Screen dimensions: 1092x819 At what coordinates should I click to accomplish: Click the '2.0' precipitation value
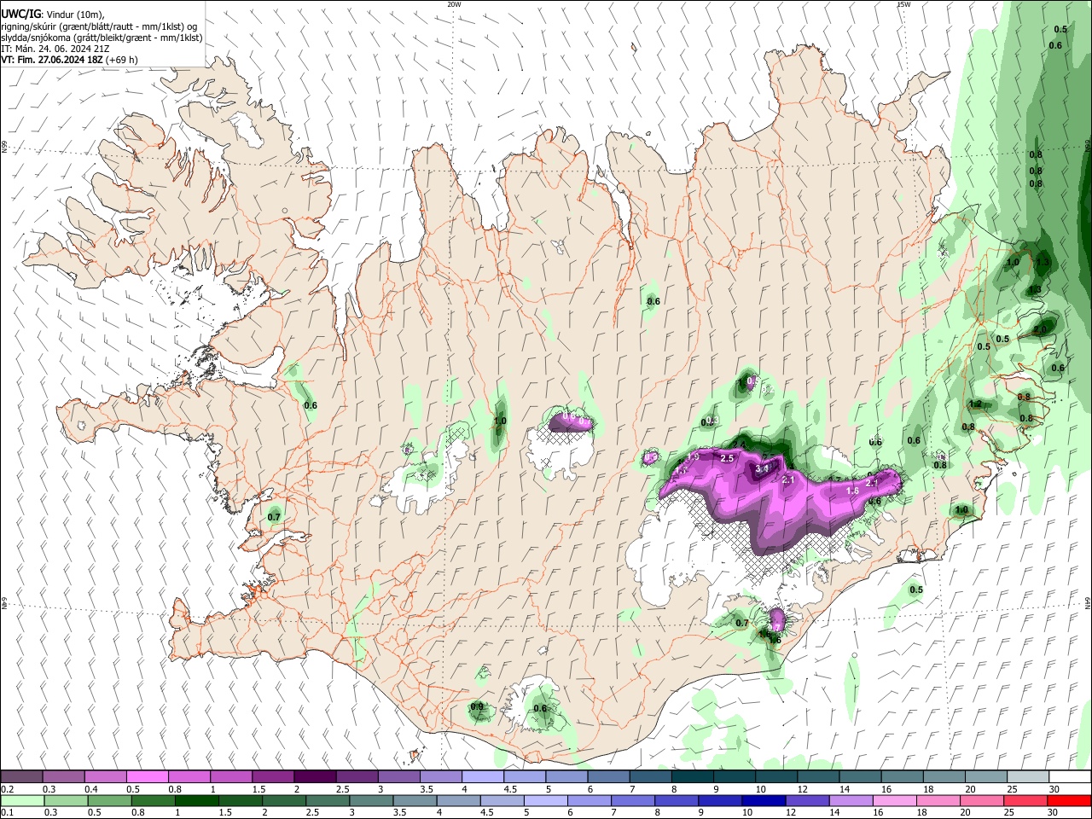coord(1040,329)
